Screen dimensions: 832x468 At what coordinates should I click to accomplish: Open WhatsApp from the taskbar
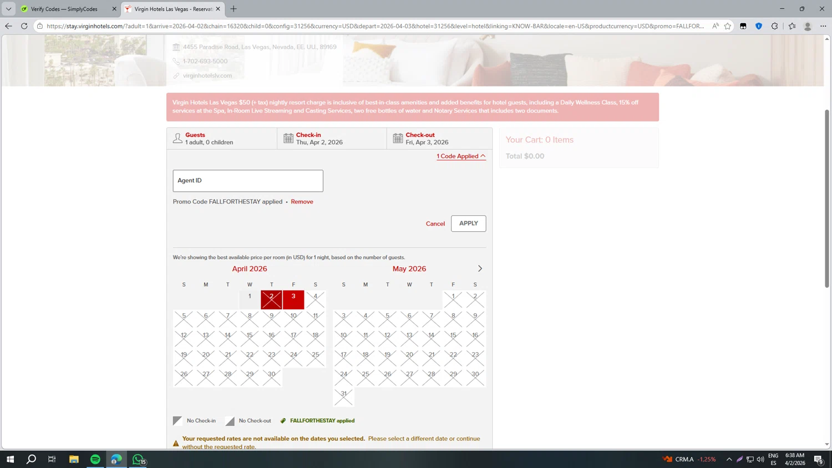click(x=138, y=459)
